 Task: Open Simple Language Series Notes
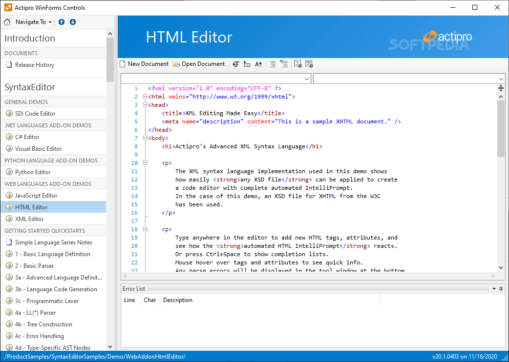point(53,242)
